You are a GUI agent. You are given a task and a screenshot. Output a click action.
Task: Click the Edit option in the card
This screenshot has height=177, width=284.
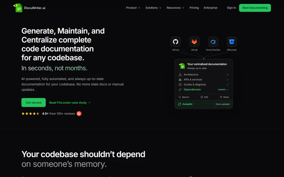pyautogui.click(x=204, y=97)
